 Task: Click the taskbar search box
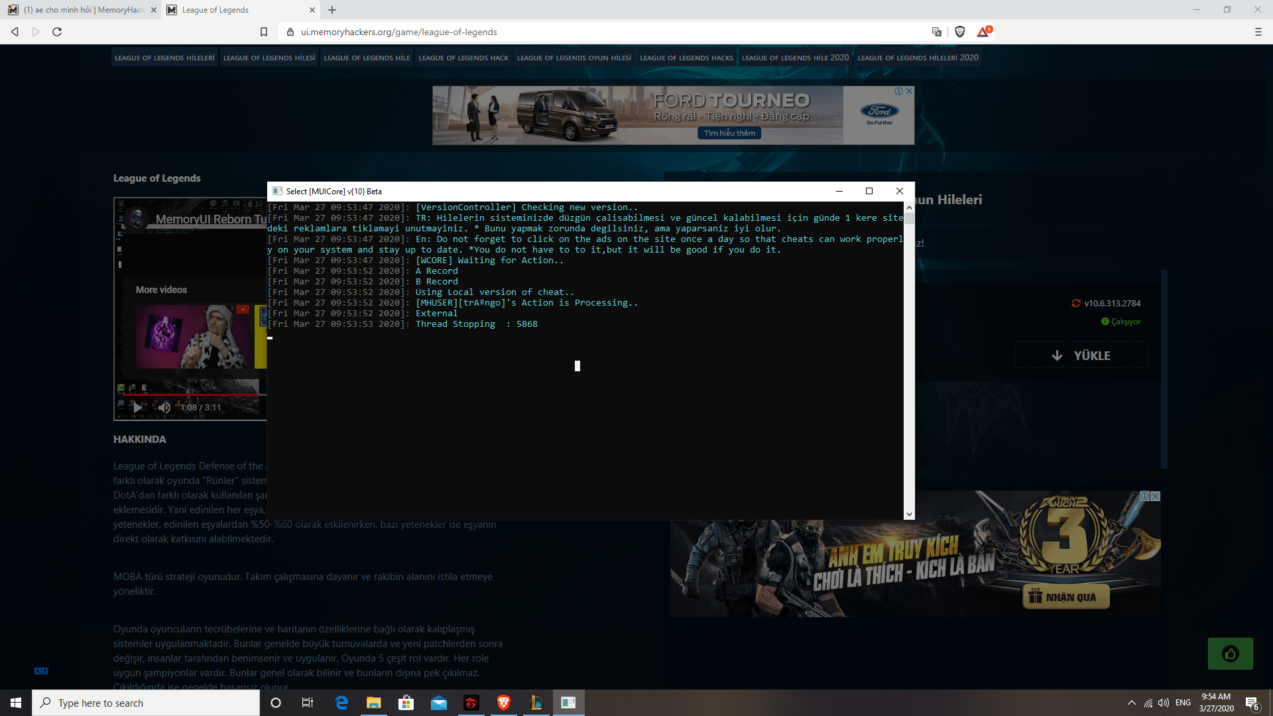point(146,703)
